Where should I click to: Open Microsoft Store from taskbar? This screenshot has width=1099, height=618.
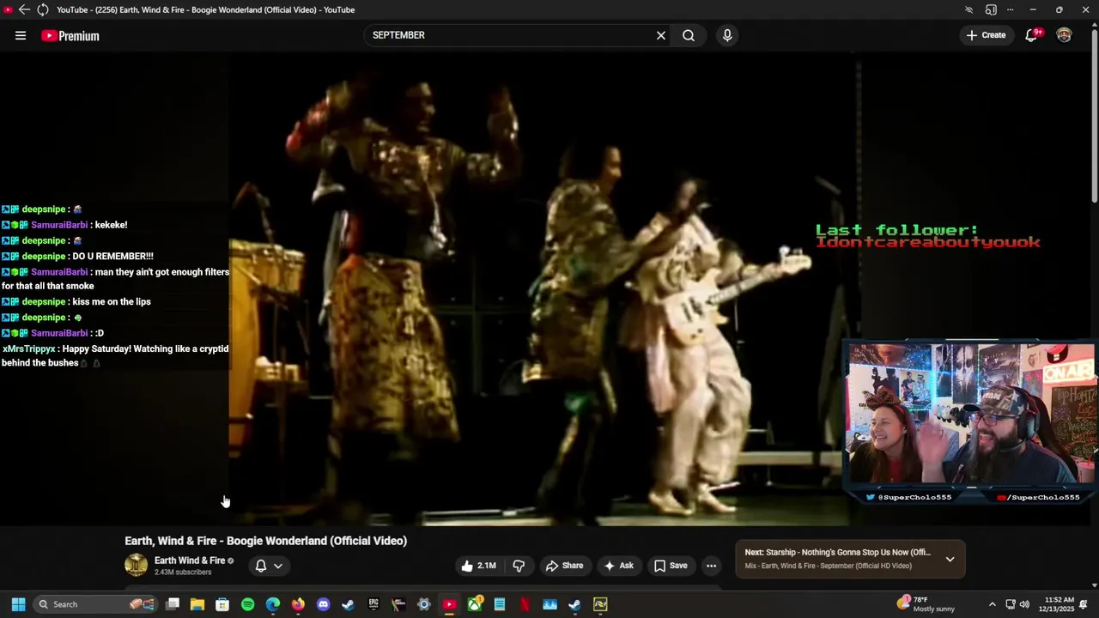[x=222, y=604]
